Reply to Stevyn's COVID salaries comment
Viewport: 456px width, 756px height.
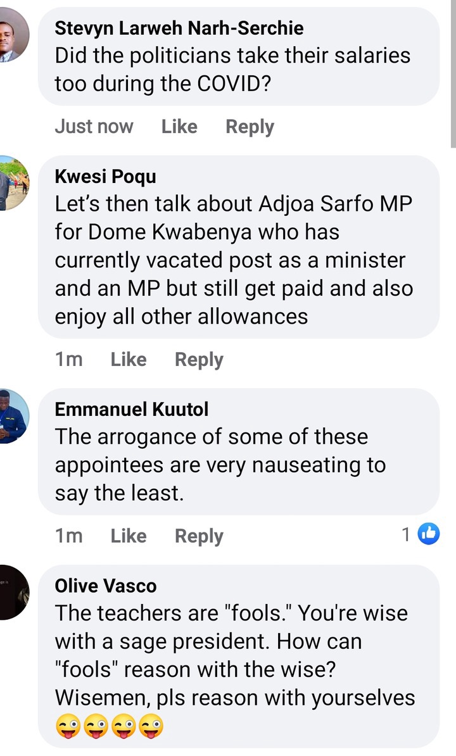(250, 127)
